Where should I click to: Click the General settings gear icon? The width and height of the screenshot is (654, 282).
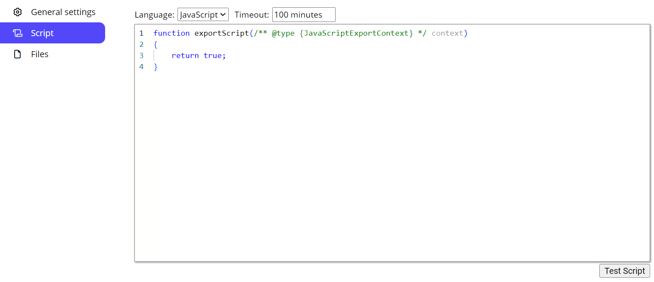tap(17, 12)
